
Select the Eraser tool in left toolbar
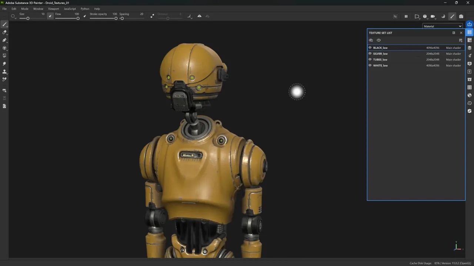(x=4, y=32)
